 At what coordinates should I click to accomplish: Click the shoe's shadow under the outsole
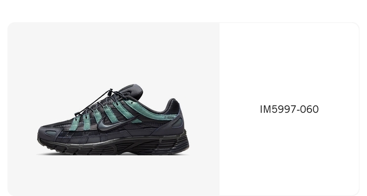(112, 154)
